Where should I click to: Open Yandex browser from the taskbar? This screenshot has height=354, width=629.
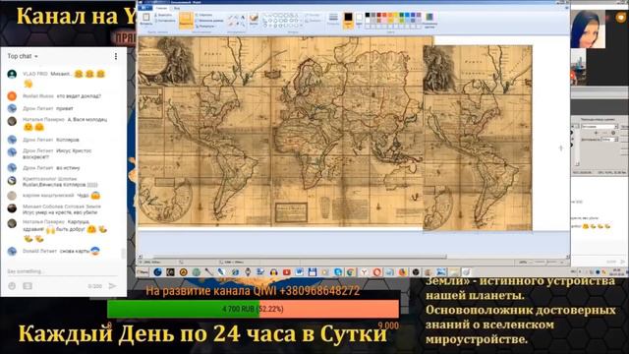pos(365,272)
